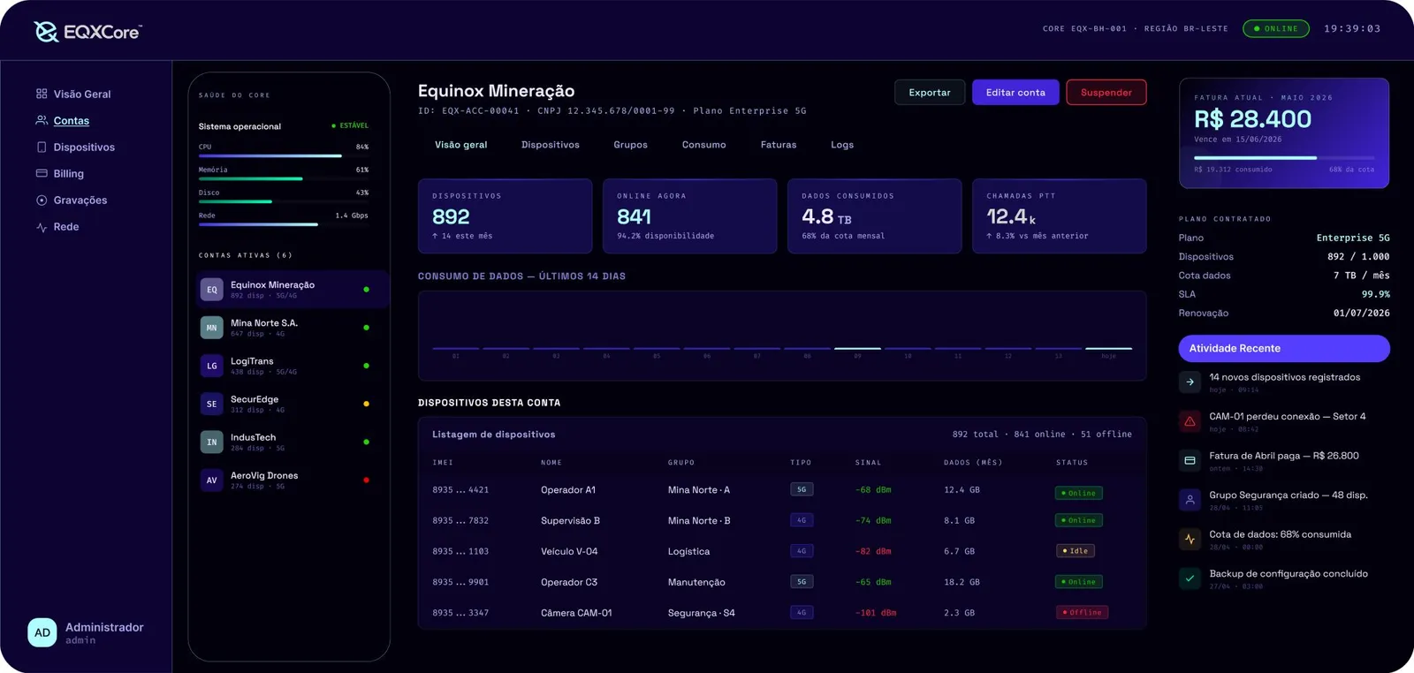Click the Billing card icon
This screenshot has height=673, width=1414.
42,173
